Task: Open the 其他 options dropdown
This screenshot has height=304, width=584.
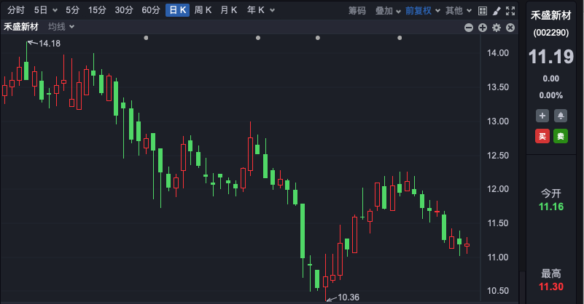Action: point(458,11)
